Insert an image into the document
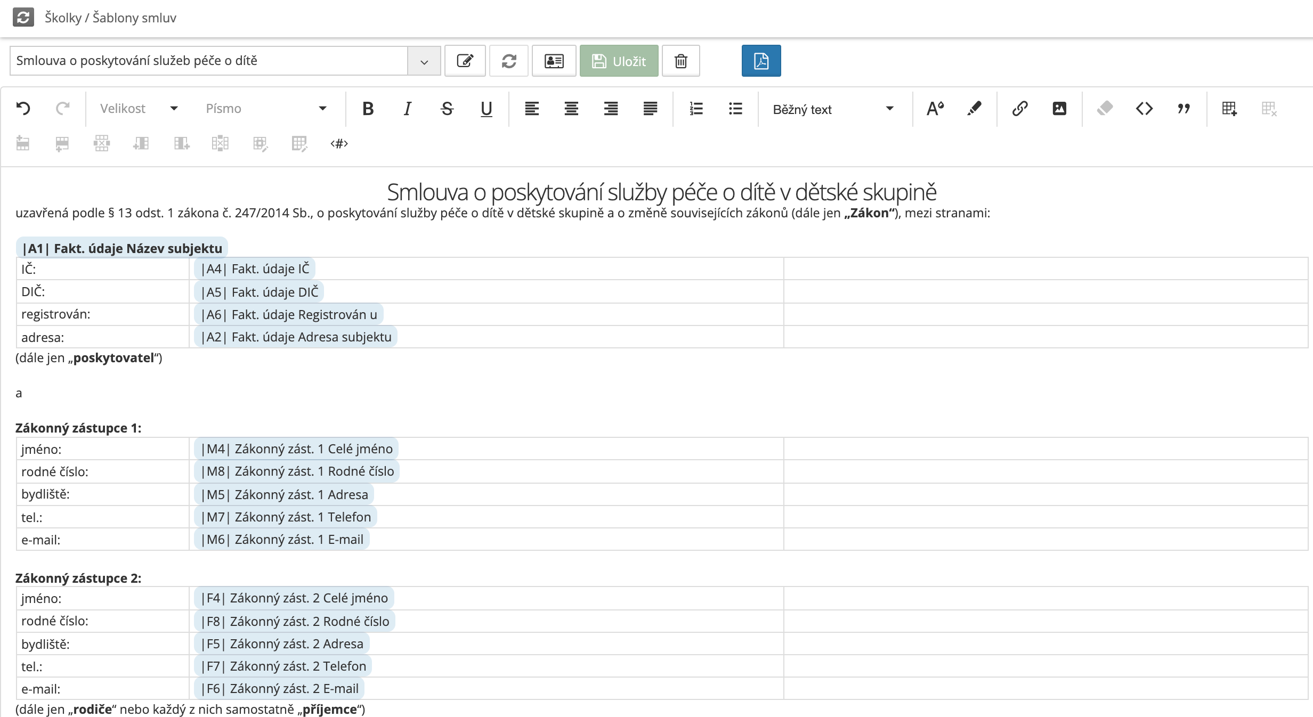This screenshot has width=1313, height=717. click(x=1059, y=109)
